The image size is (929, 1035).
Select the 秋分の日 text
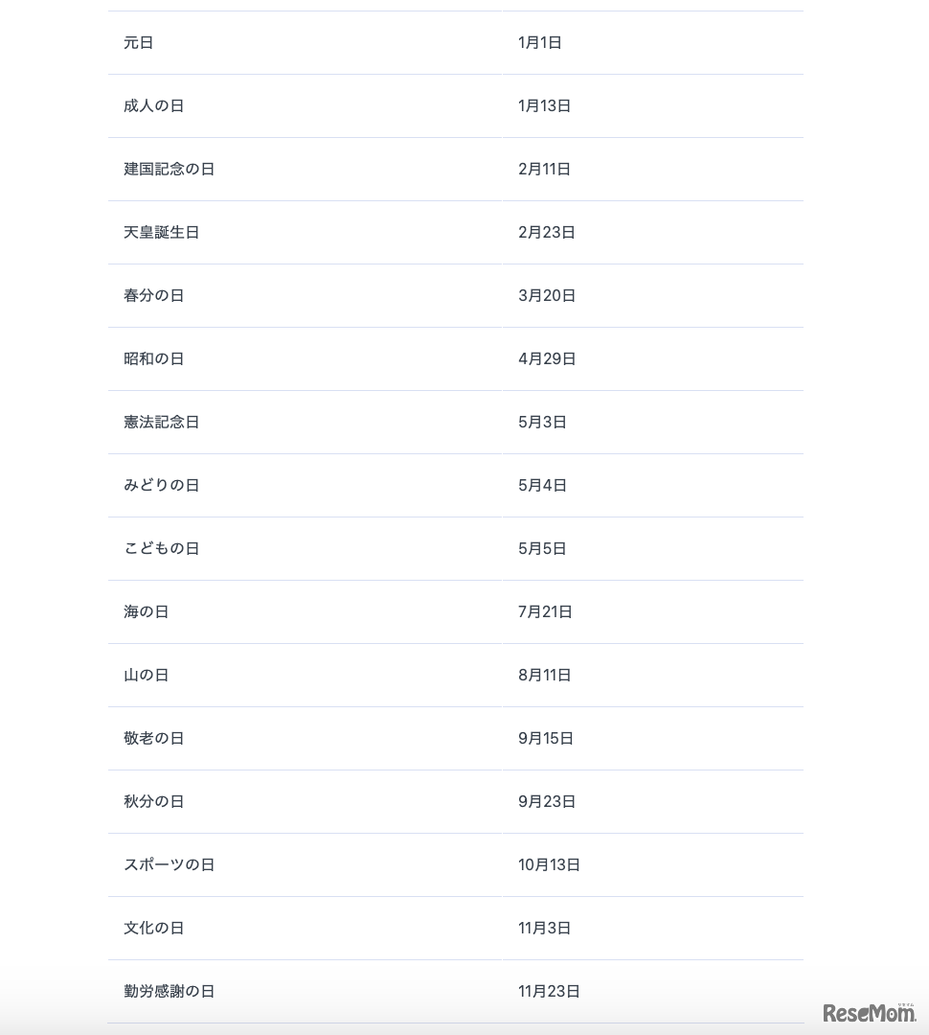154,802
